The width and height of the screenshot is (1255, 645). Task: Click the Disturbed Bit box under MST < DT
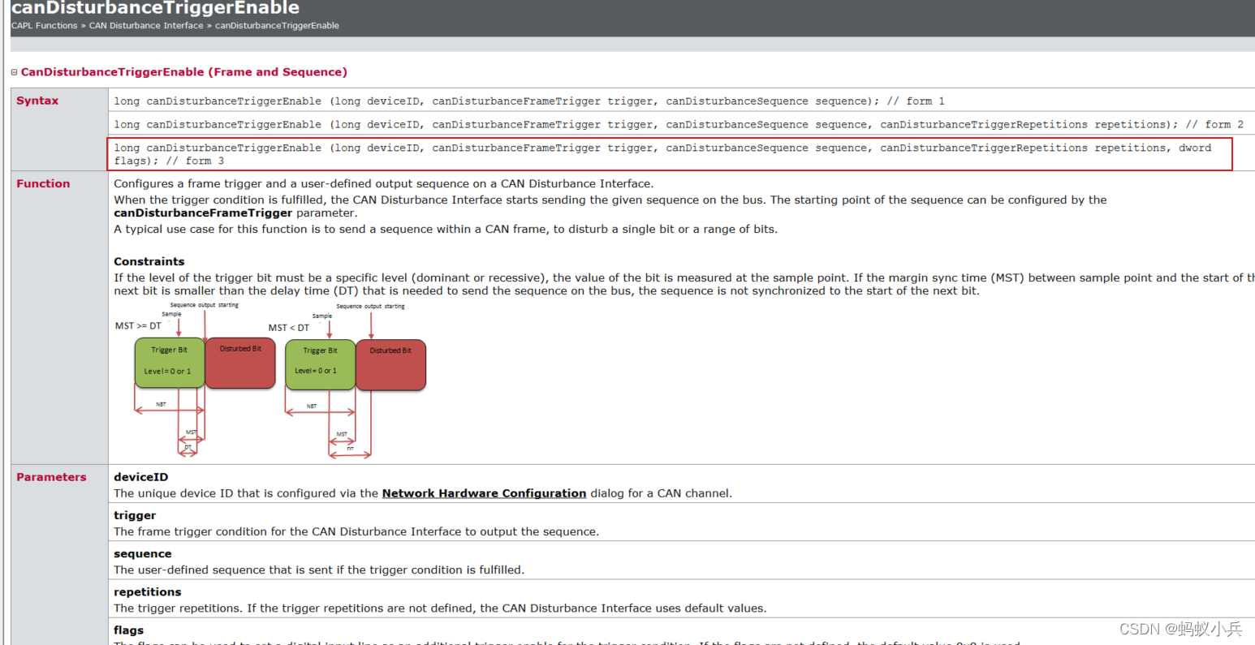(x=390, y=364)
